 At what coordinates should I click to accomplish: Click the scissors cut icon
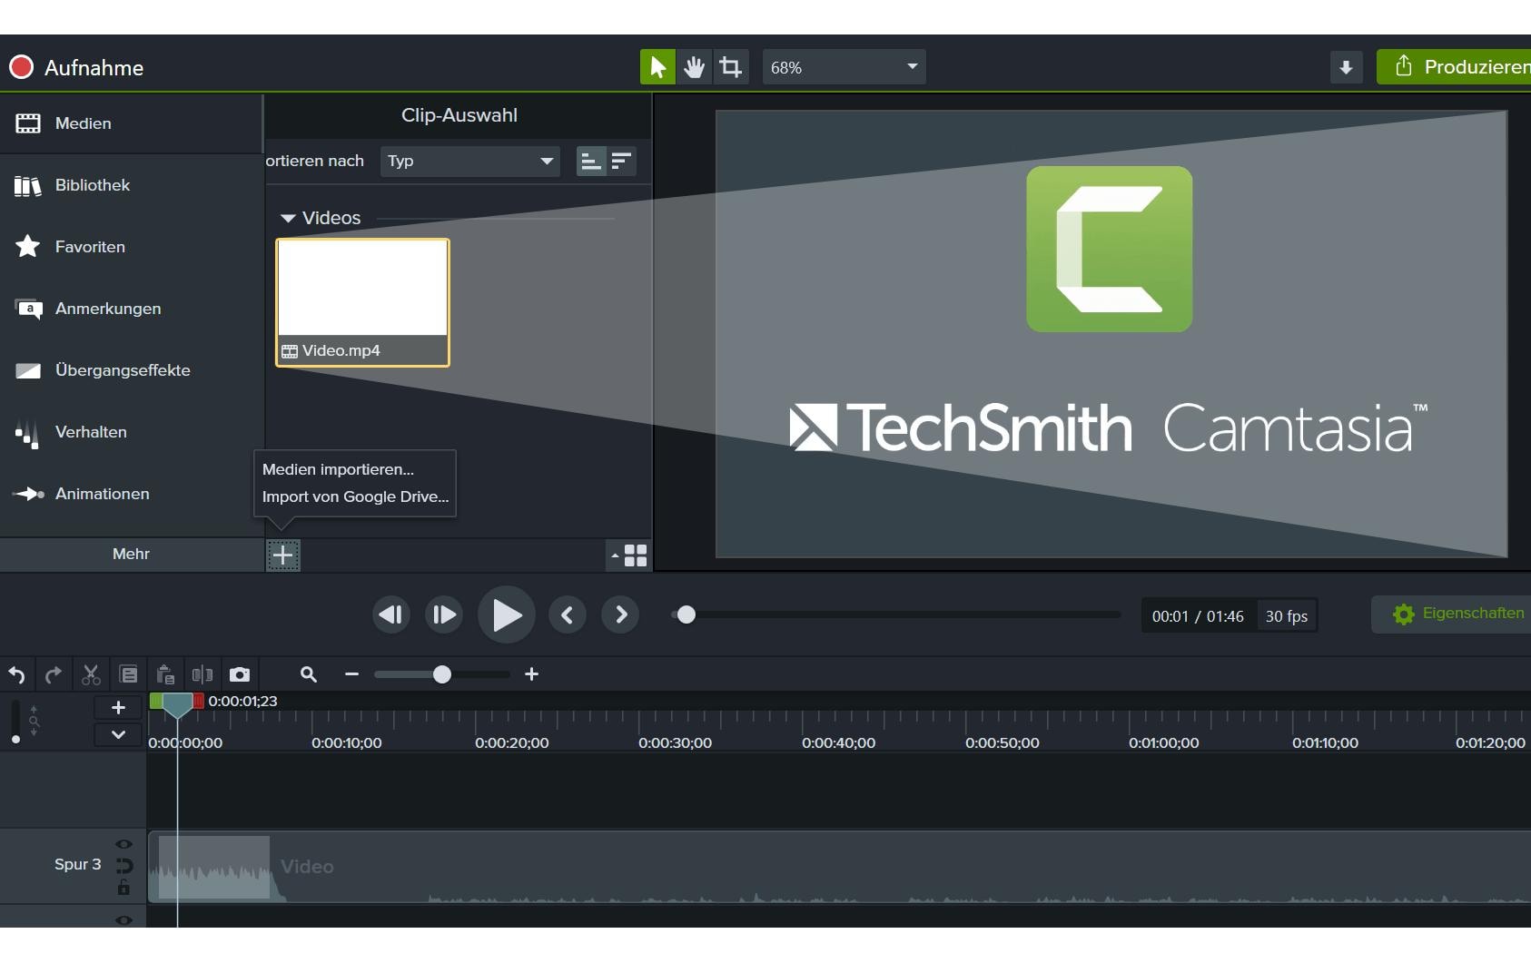point(91,674)
